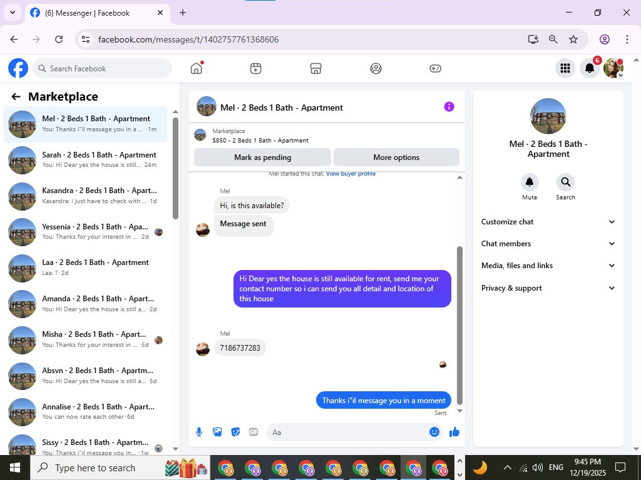Open notifications bell with 6 badge
641x480 pixels.
tap(590, 68)
